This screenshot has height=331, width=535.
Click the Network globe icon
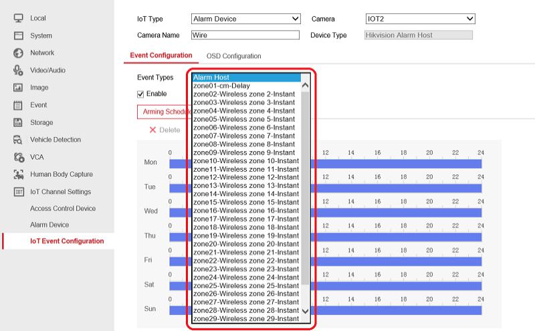[x=19, y=53]
